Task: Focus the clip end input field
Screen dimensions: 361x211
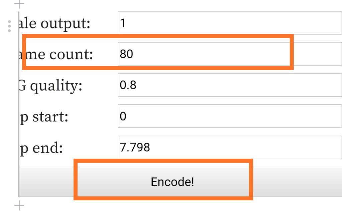Action: point(230,147)
